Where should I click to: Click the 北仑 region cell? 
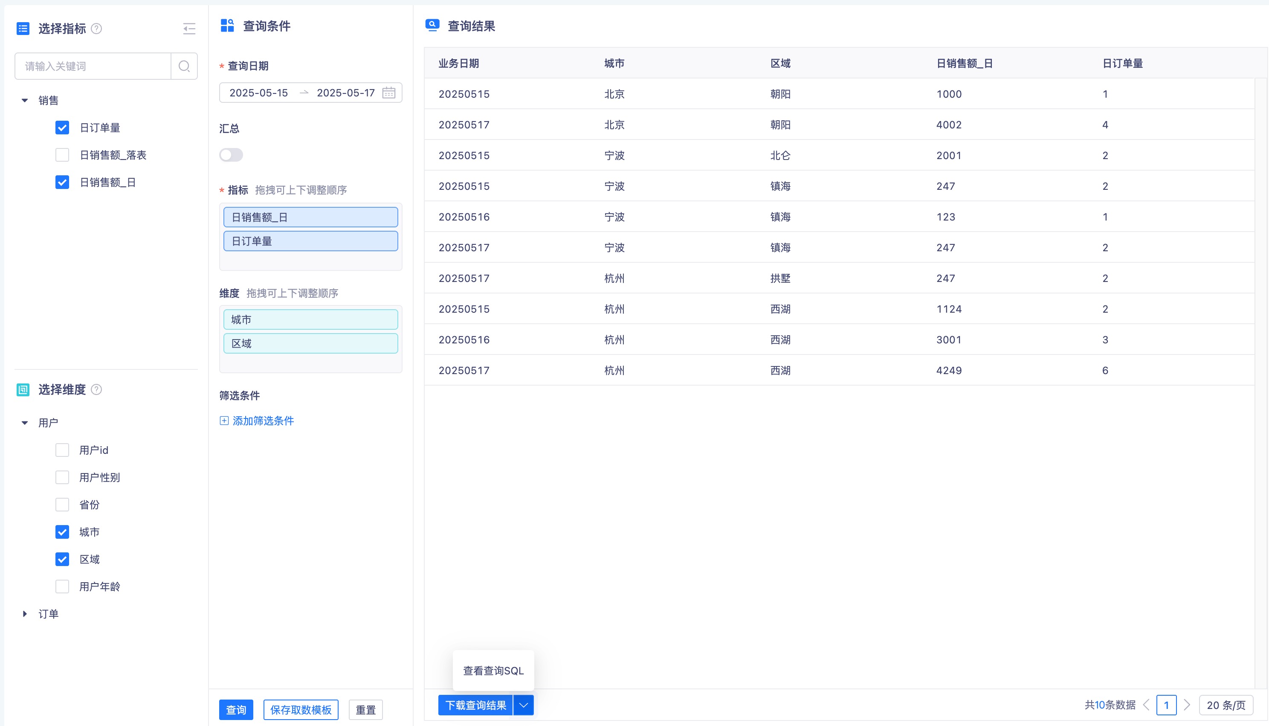(780, 156)
